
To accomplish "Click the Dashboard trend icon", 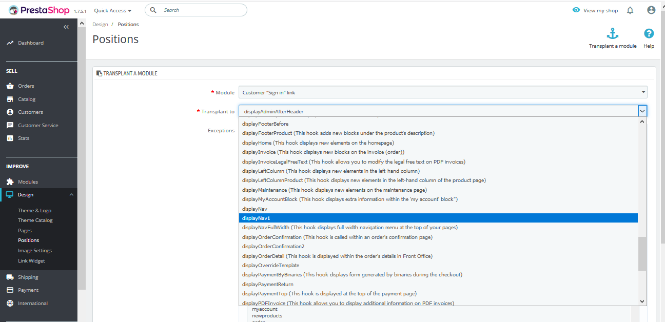I will coord(10,43).
